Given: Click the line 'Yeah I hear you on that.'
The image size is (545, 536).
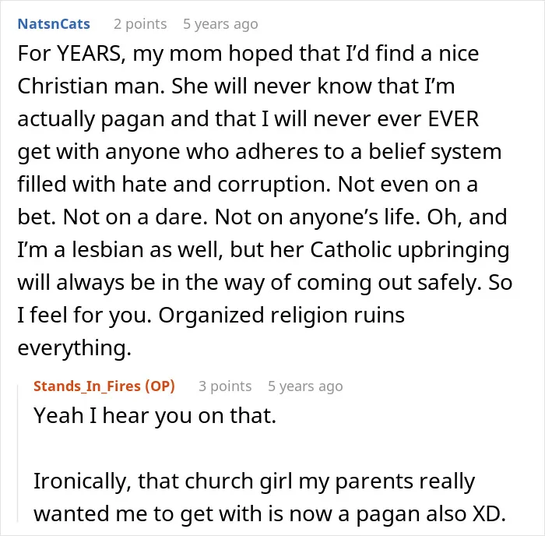Looking at the screenshot, I should coord(155,416).
